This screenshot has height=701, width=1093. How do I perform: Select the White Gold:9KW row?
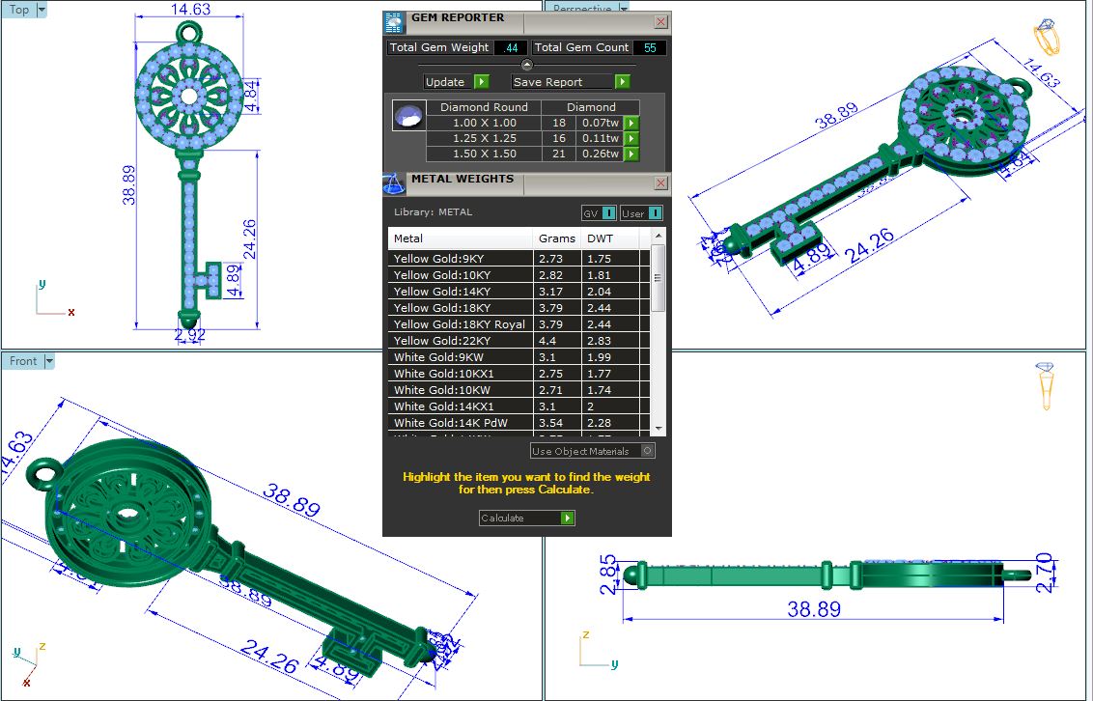click(519, 356)
